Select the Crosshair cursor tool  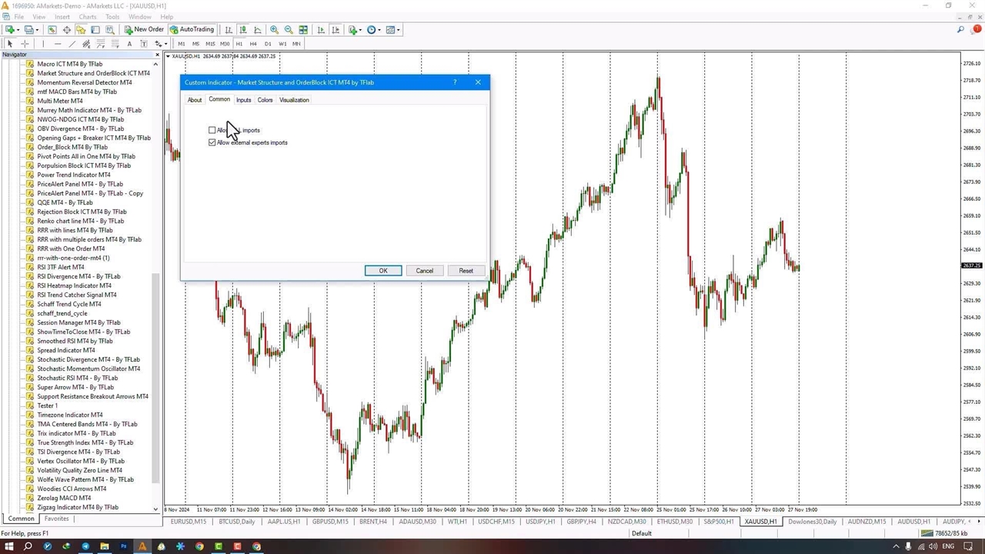coord(25,44)
